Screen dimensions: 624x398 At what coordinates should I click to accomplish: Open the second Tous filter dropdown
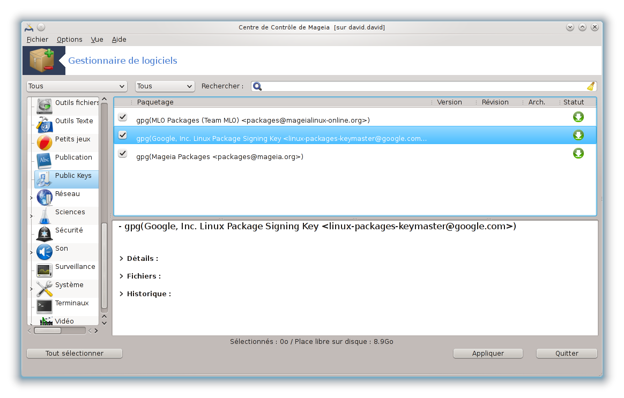tap(165, 86)
